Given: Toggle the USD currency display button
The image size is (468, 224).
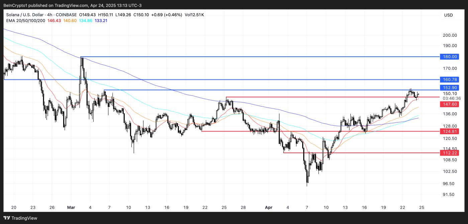Looking at the screenshot, I should point(448,15).
